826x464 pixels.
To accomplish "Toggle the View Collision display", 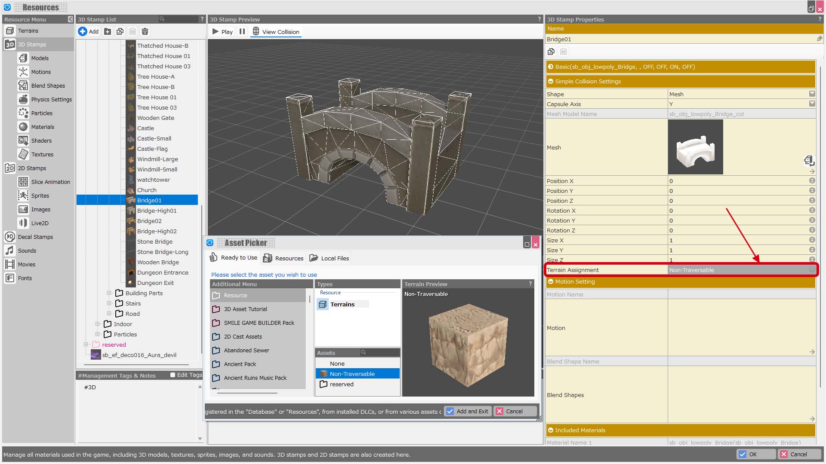I will (276, 31).
